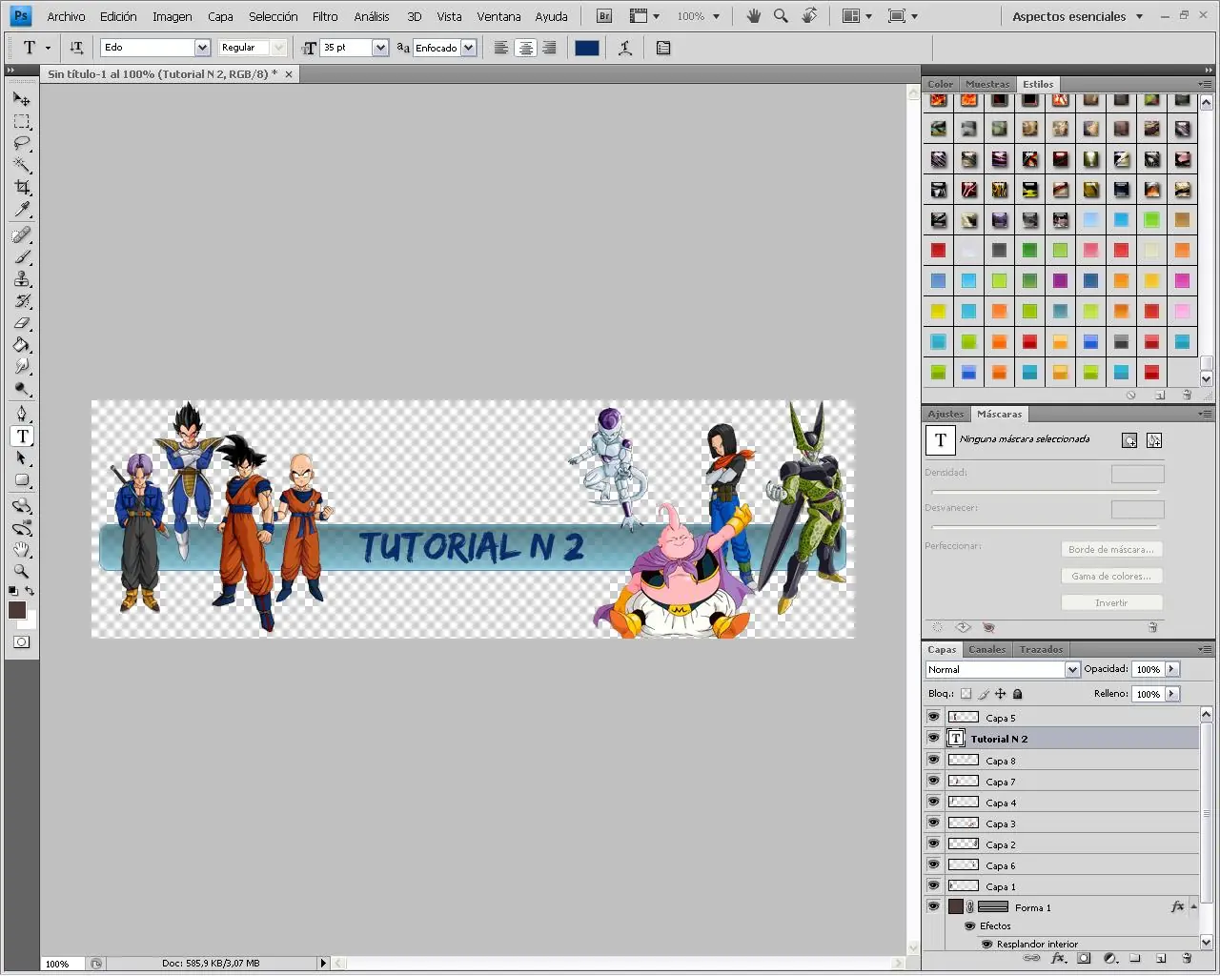Click the Invertir button

tap(1111, 602)
